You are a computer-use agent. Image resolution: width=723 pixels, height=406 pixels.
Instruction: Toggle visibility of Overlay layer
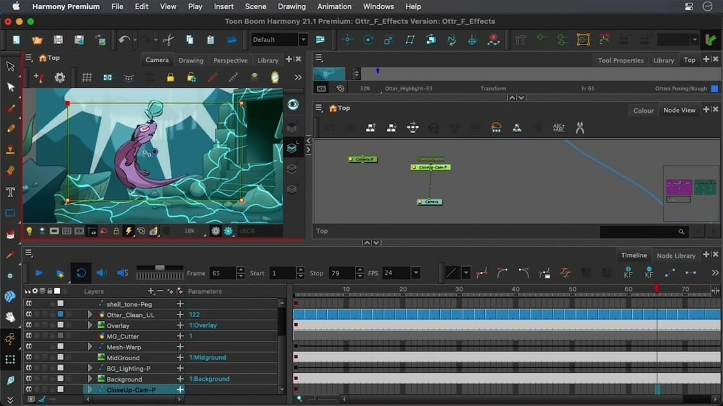click(29, 325)
